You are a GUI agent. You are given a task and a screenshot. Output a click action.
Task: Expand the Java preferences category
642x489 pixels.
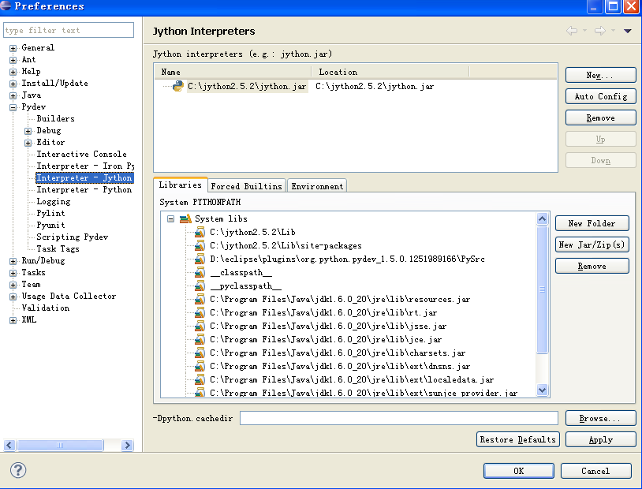[13, 95]
